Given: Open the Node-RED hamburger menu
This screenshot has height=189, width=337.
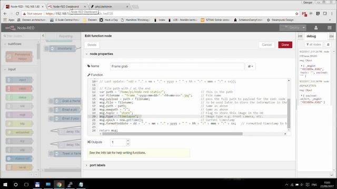Looking at the screenshot, I should pyautogui.click(x=329, y=28).
